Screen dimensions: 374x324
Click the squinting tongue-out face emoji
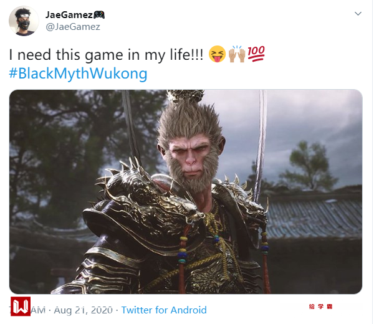pyautogui.click(x=217, y=54)
